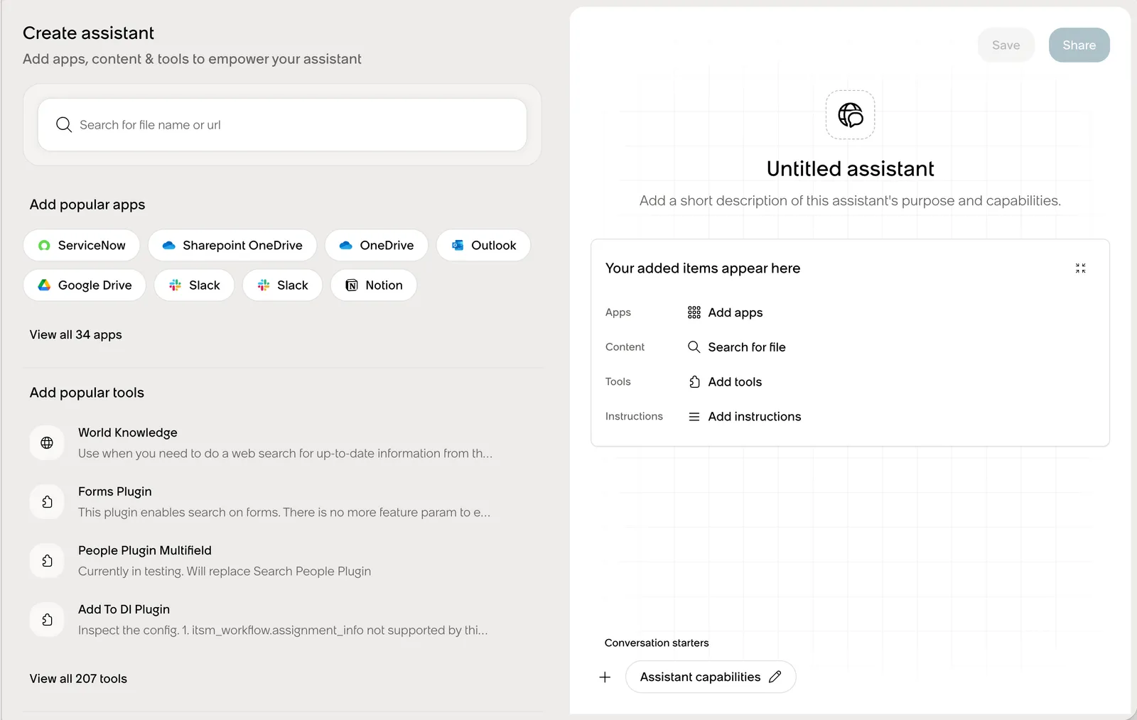Click the search magnifier icon in search box
This screenshot has height=720, width=1137.
(x=64, y=125)
